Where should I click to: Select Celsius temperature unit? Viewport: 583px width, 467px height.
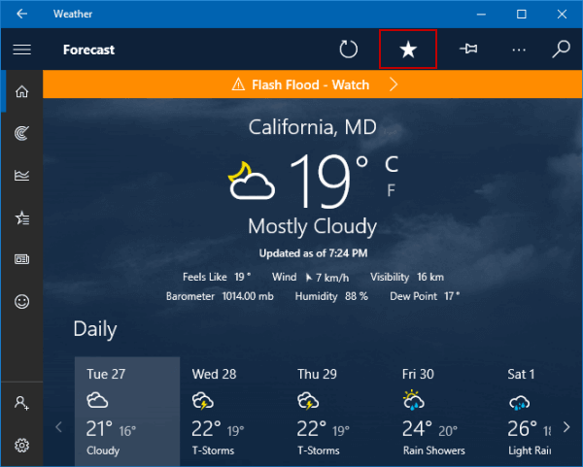[x=392, y=164]
